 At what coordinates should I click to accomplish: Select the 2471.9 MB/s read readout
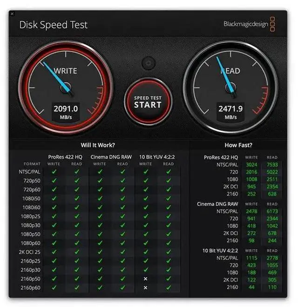(x=230, y=112)
